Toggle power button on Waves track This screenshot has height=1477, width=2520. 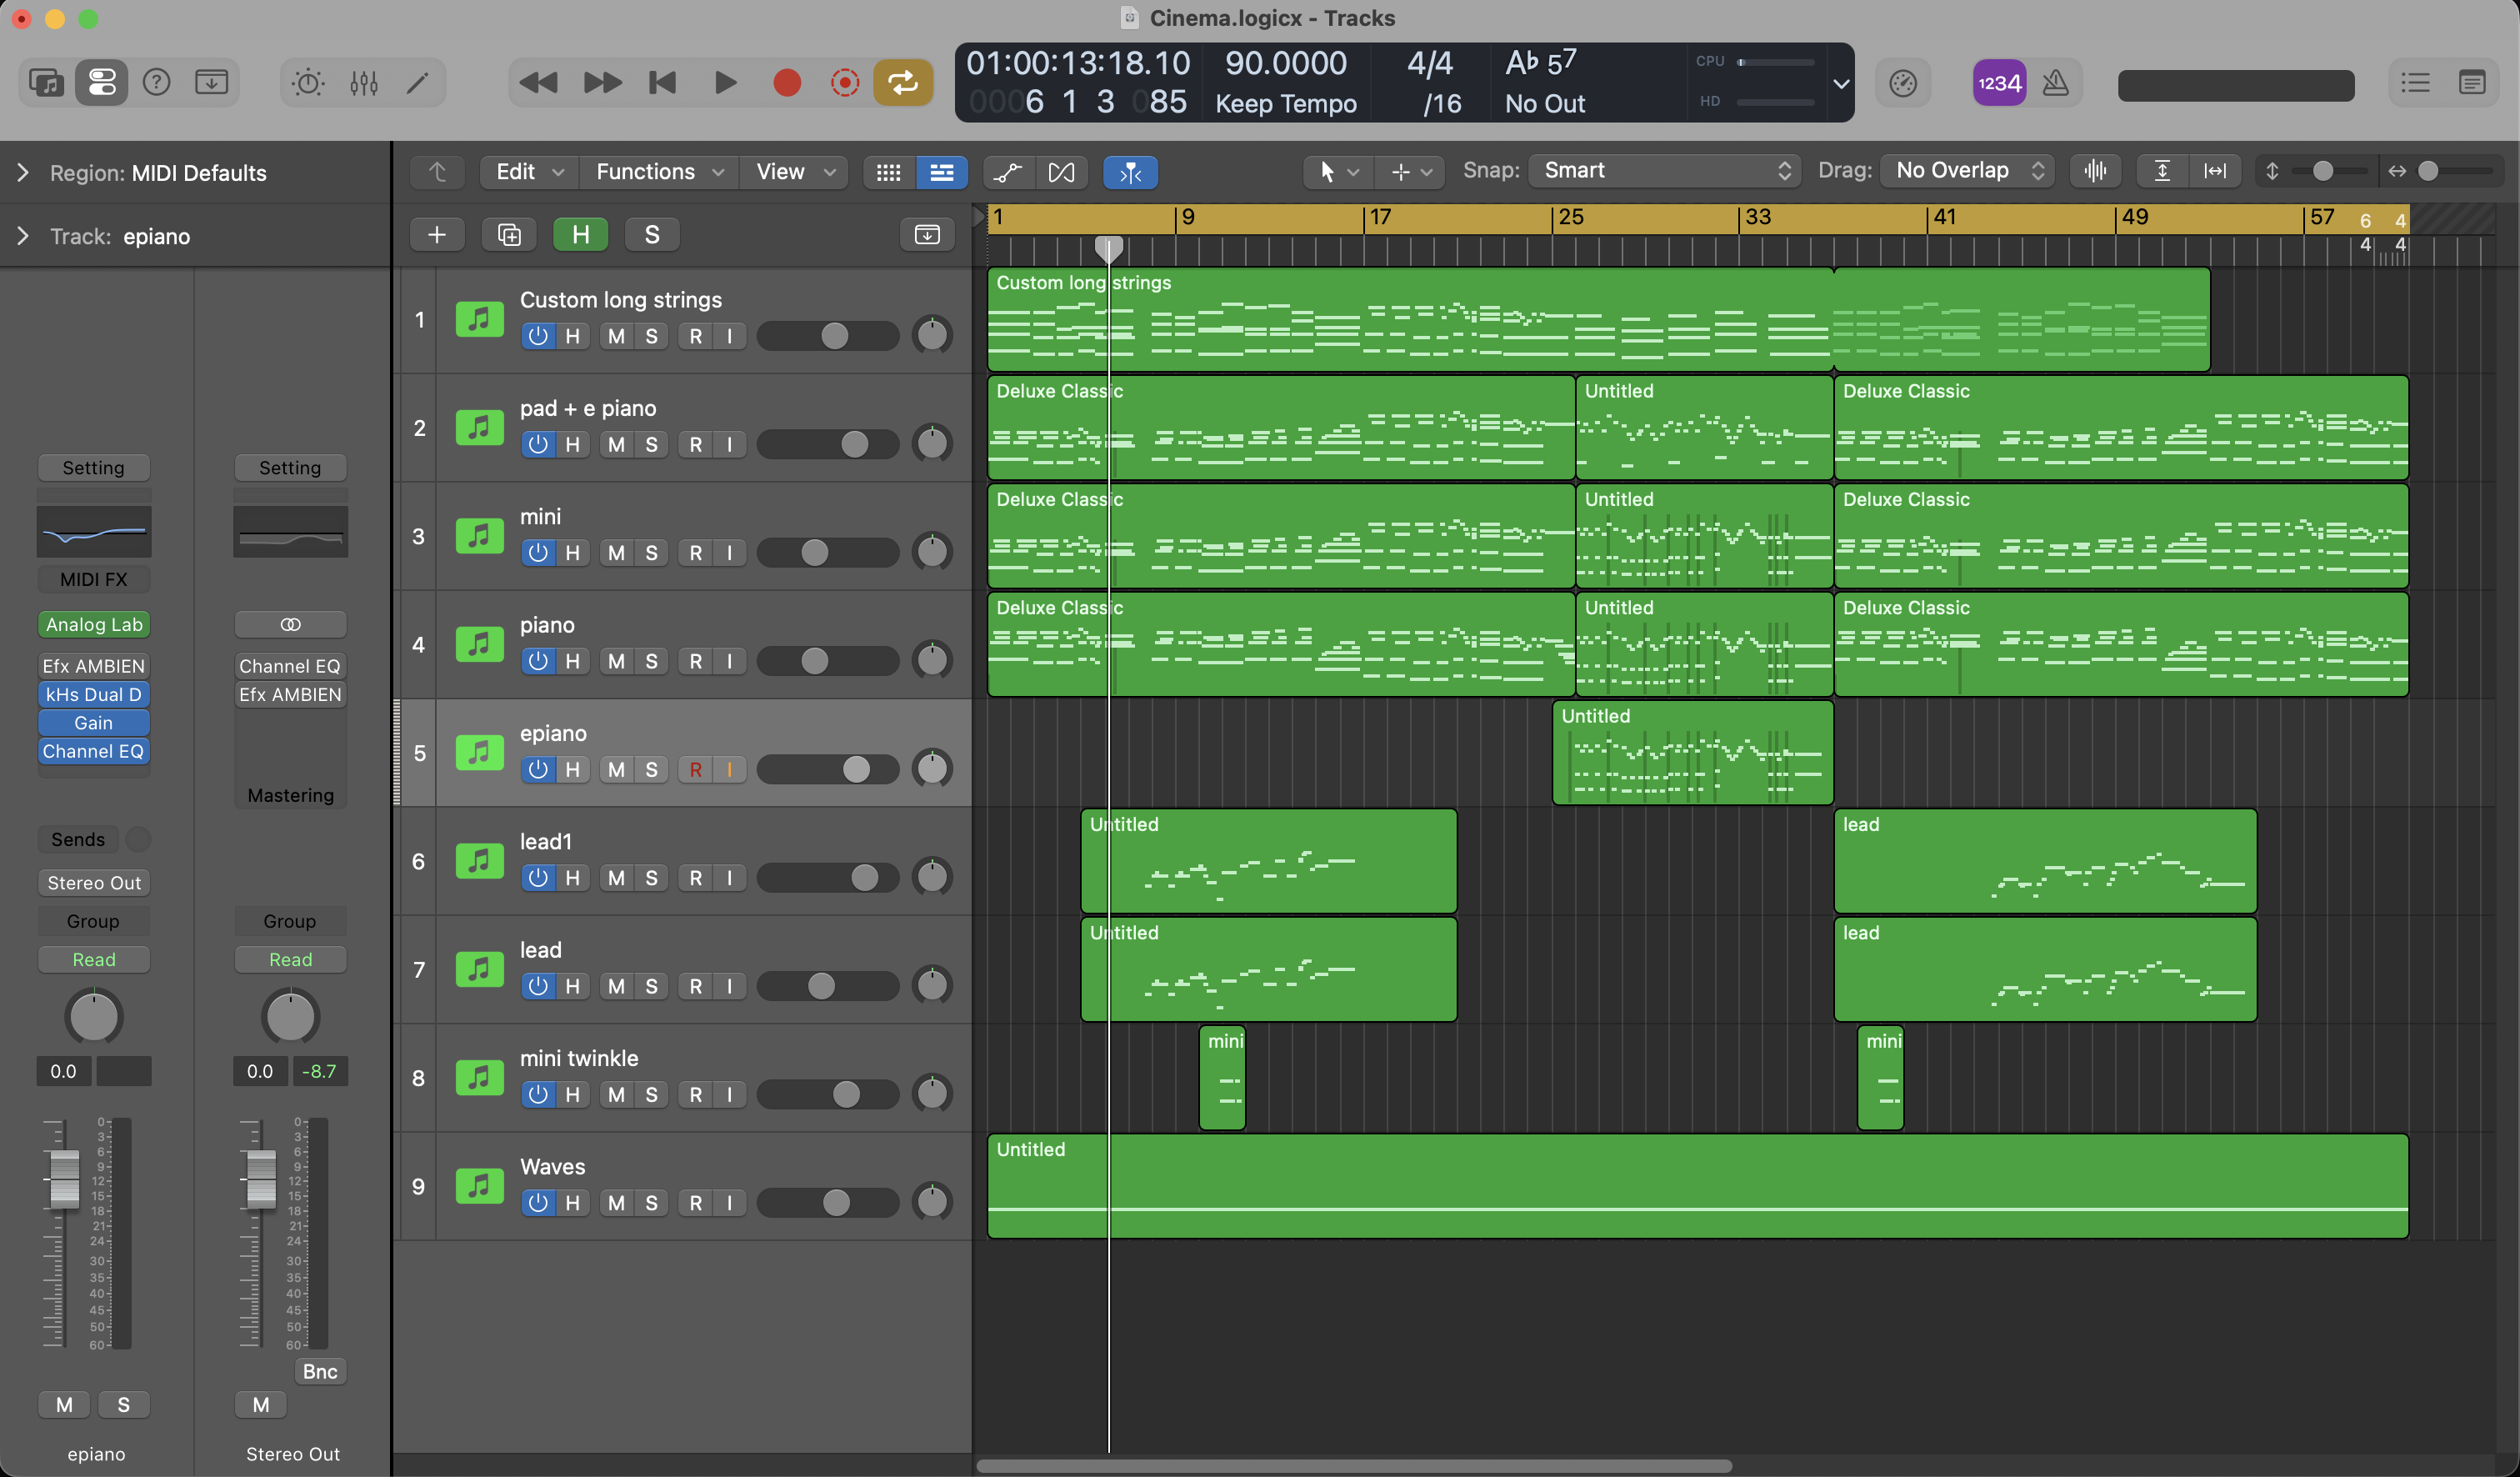click(538, 1204)
